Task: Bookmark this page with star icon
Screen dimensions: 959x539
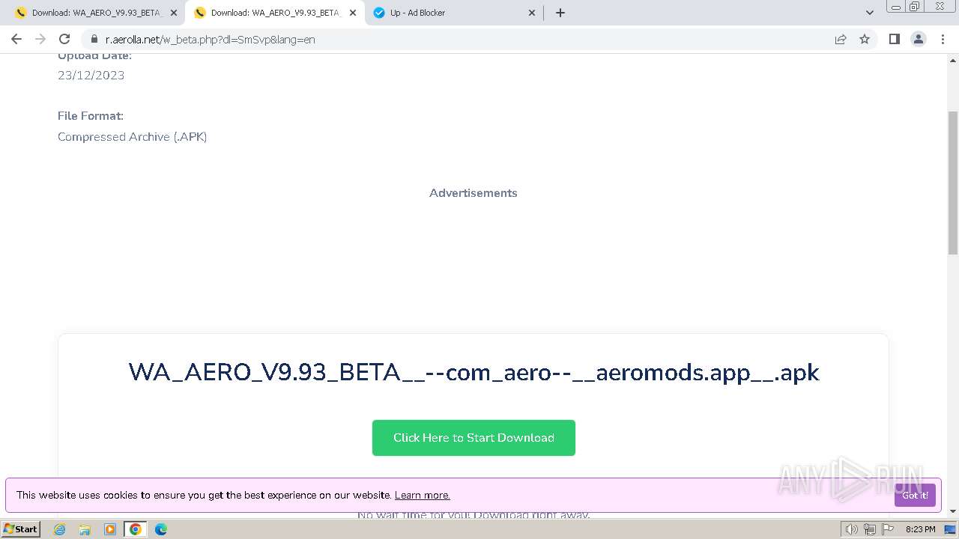Action: pyautogui.click(x=865, y=39)
